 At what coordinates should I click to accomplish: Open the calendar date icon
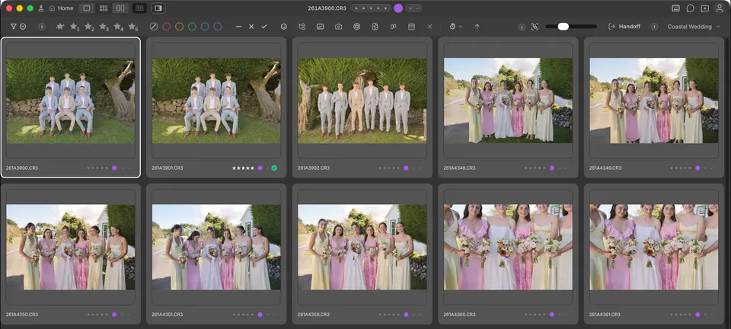point(412,27)
